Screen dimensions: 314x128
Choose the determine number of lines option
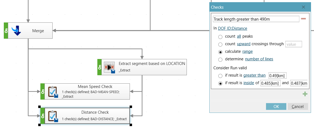220,59
